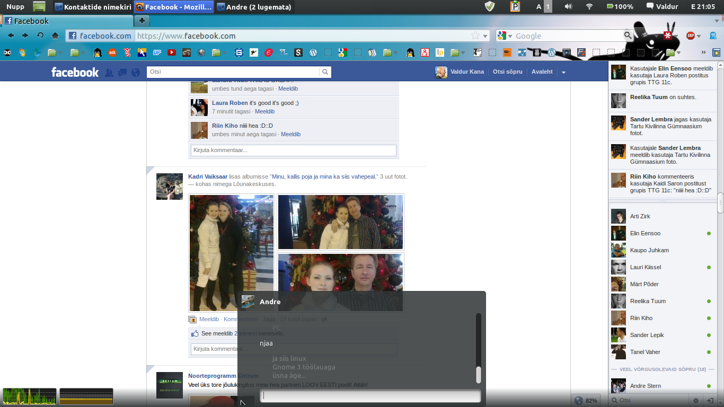Go to Avaleht home link
724x407 pixels.
(x=542, y=72)
